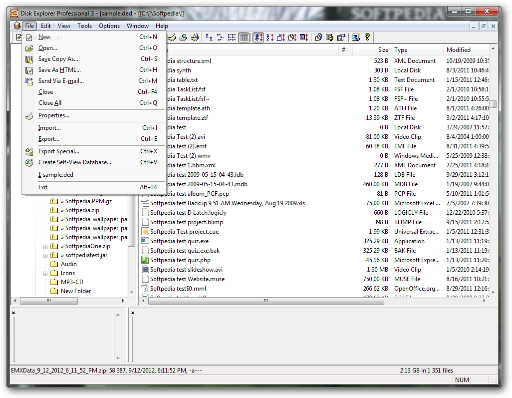The image size is (512, 398).
Task: Toggle sort by number button
Action: pyautogui.click(x=269, y=37)
